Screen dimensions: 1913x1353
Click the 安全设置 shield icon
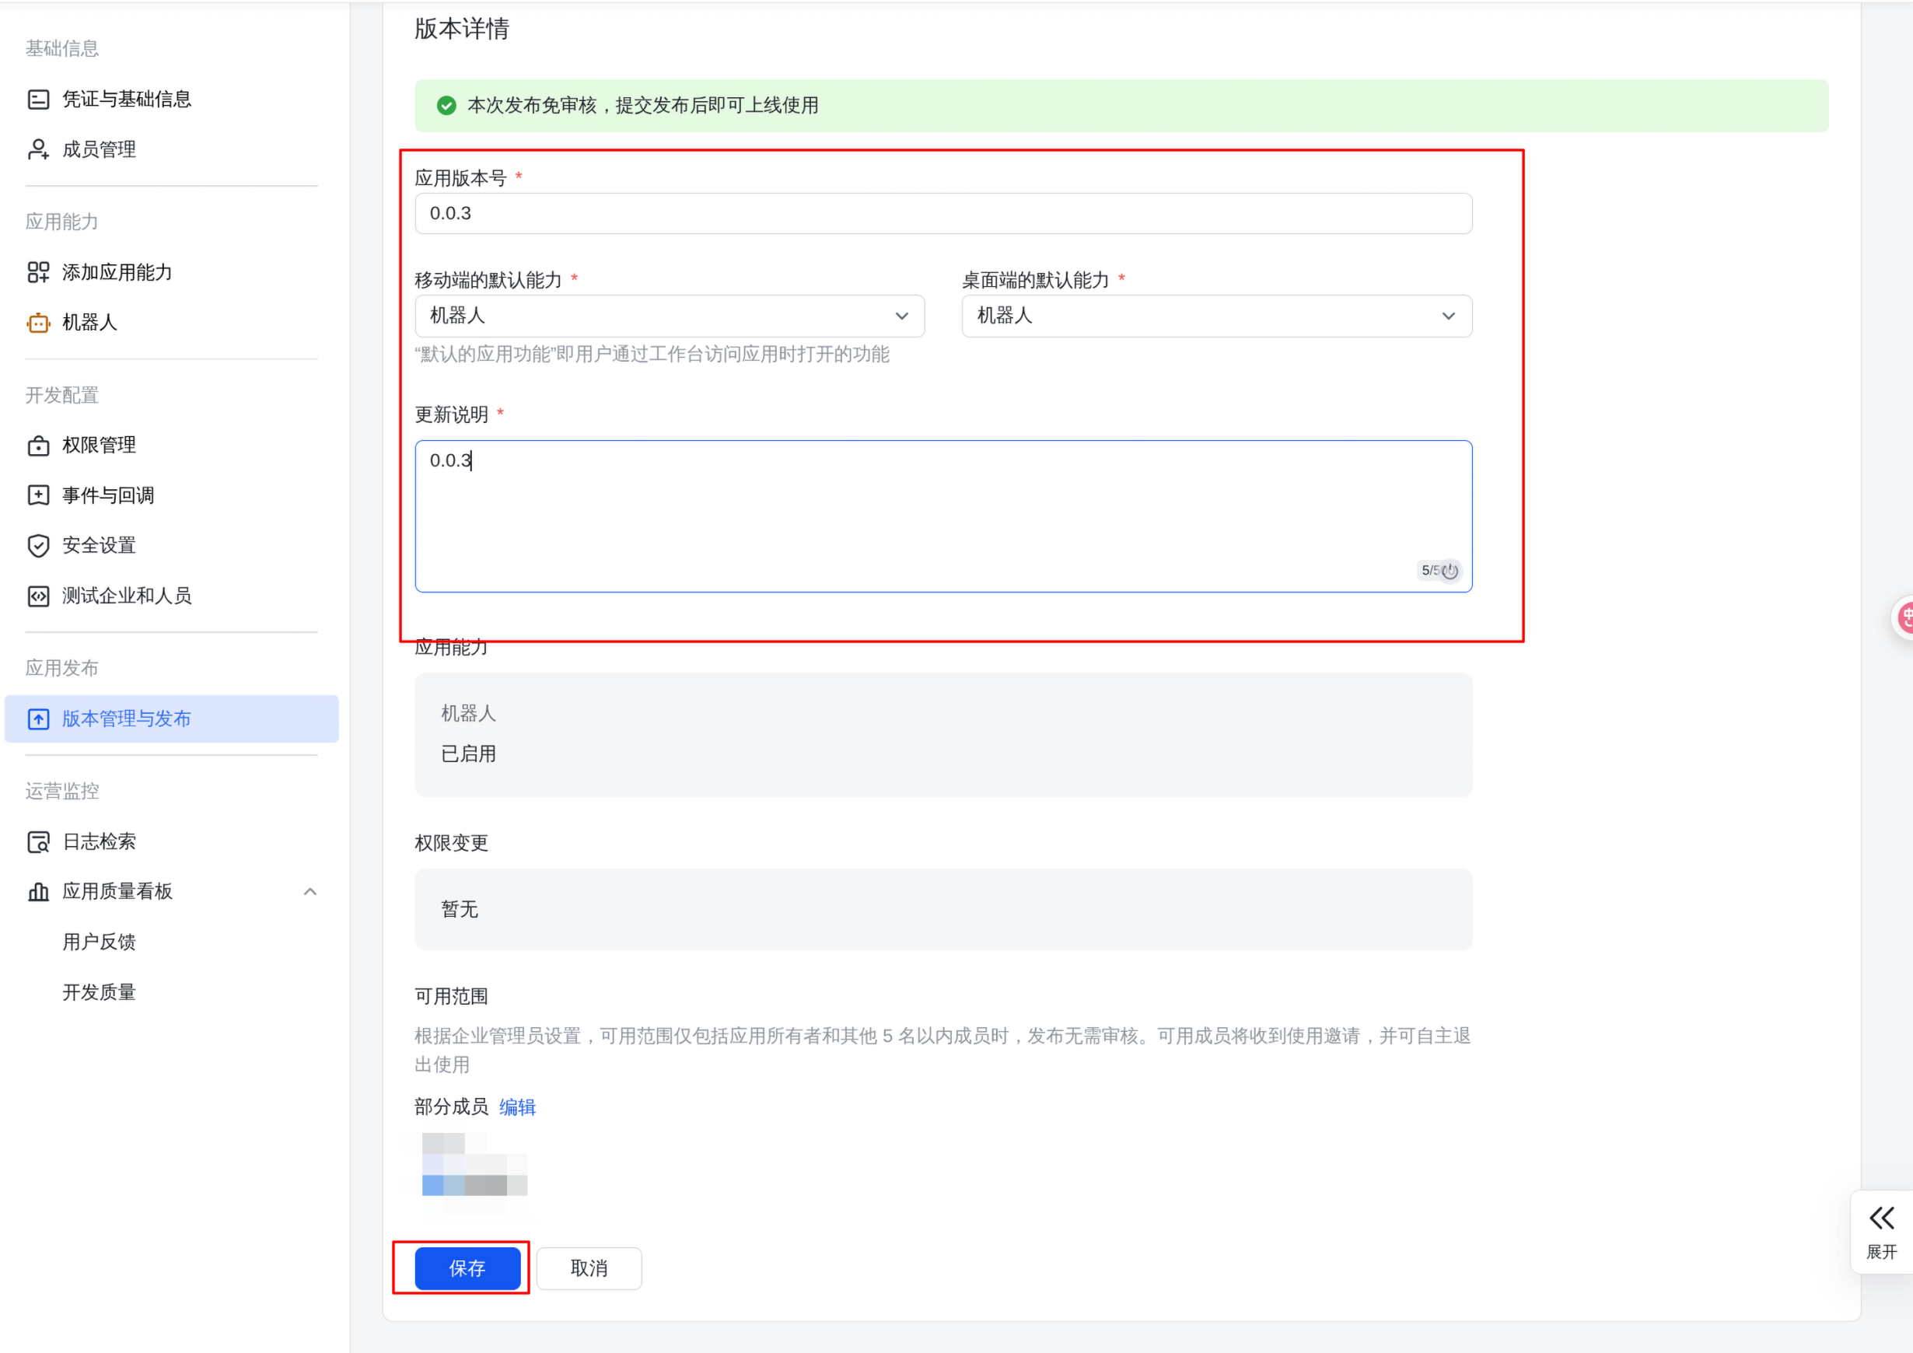[x=38, y=546]
